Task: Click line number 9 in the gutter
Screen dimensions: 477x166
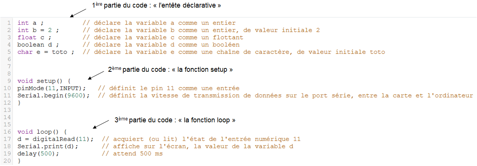Action: 8,81
